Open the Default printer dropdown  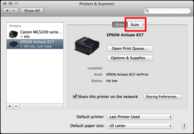pos(140,117)
